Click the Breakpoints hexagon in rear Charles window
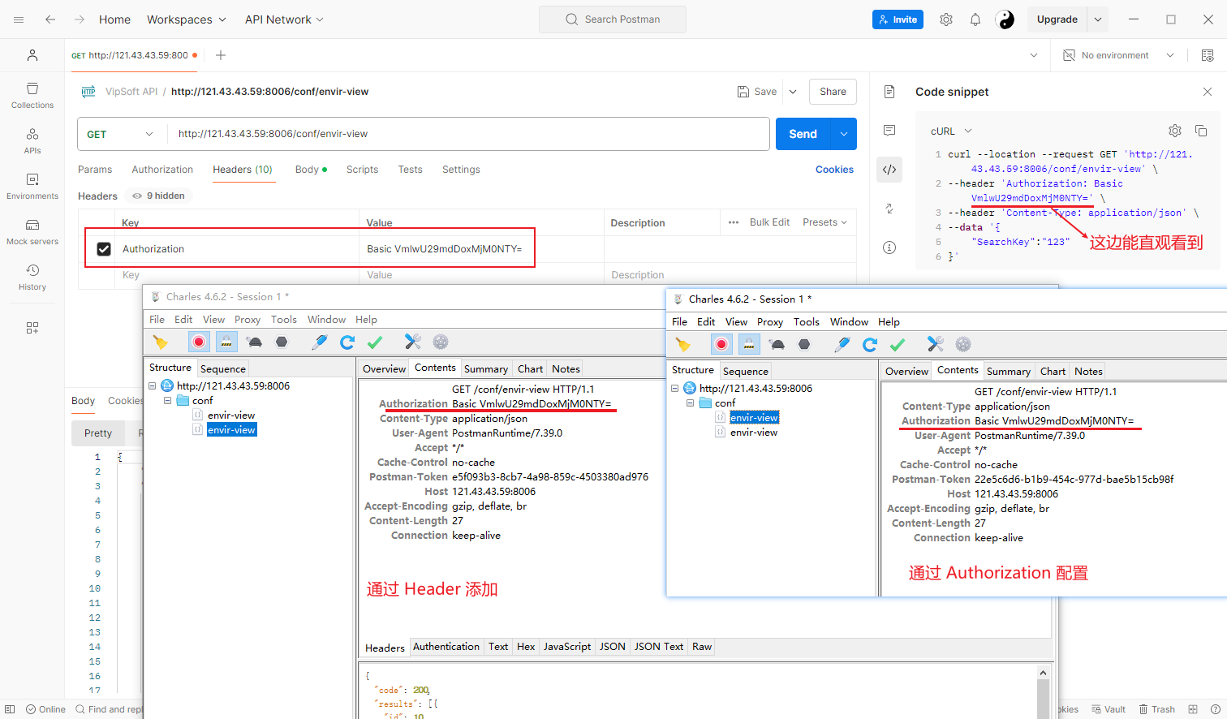 pyautogui.click(x=282, y=342)
